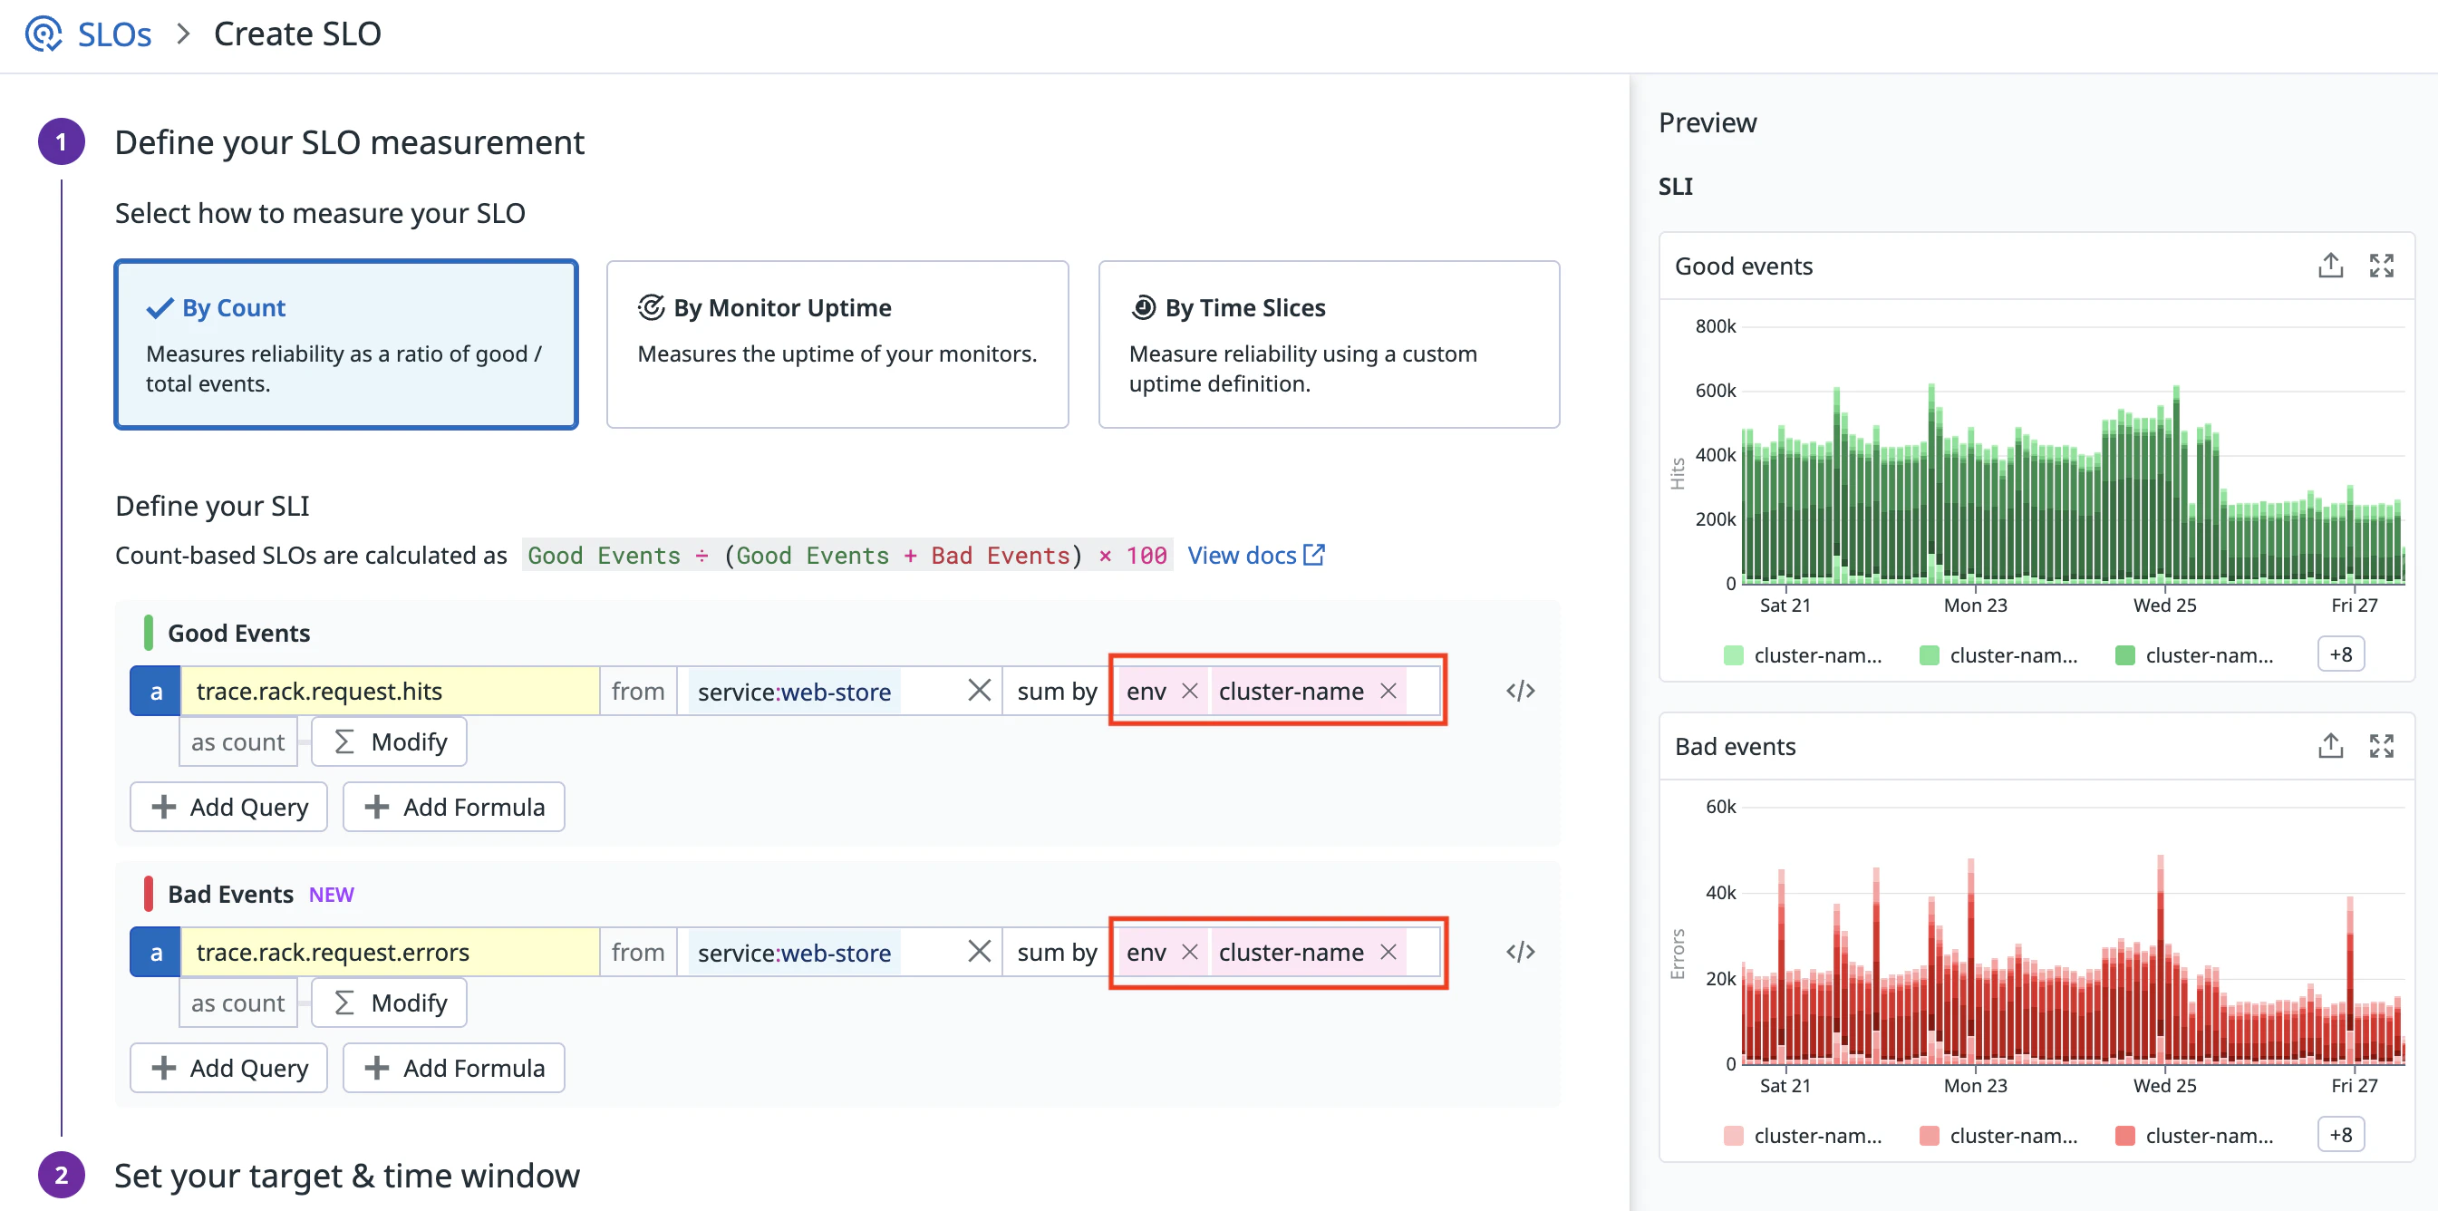2438x1211 pixels.
Task: Remove env tag from Good Events grouping
Action: [x=1190, y=692]
